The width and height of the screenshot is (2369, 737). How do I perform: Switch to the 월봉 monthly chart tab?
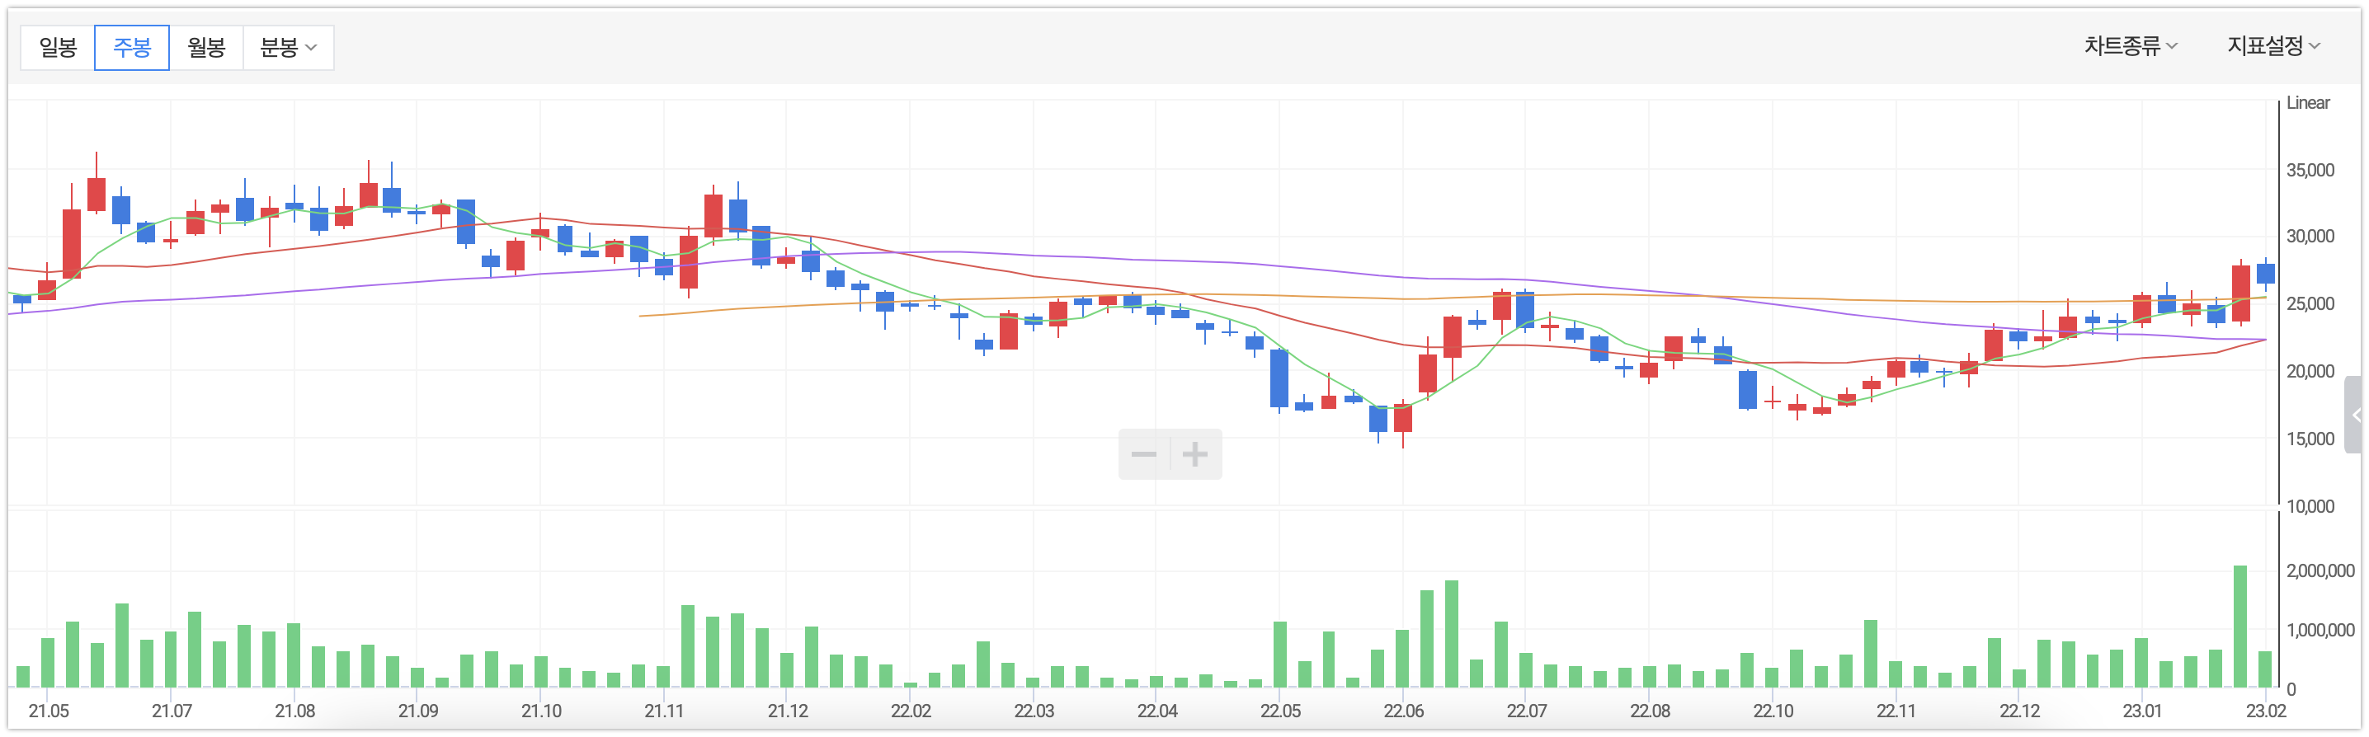click(206, 48)
